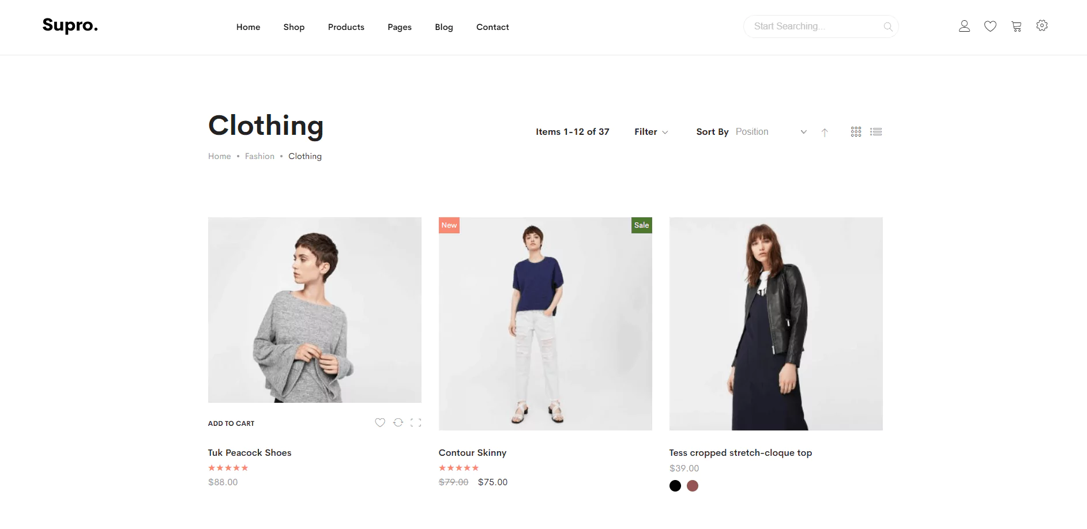Navigate to the Blog menu item

pyautogui.click(x=443, y=27)
